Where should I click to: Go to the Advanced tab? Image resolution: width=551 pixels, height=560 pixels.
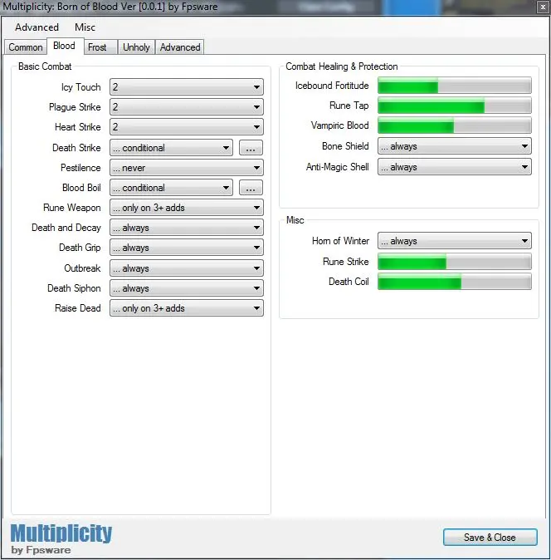[x=180, y=47]
